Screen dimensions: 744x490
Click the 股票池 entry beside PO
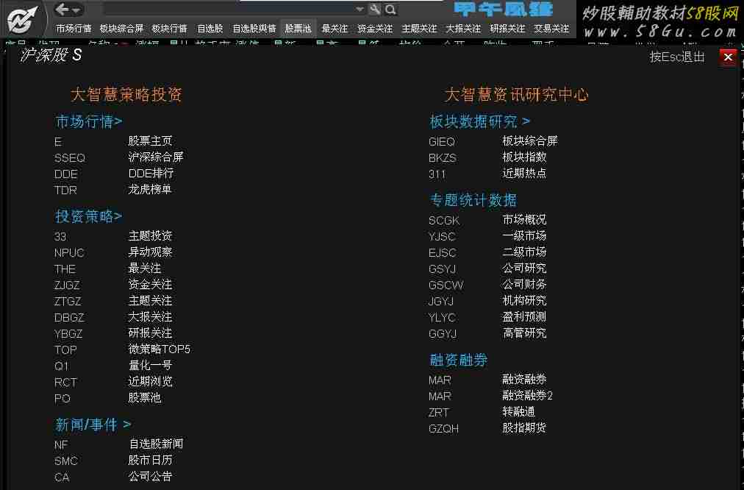click(145, 397)
